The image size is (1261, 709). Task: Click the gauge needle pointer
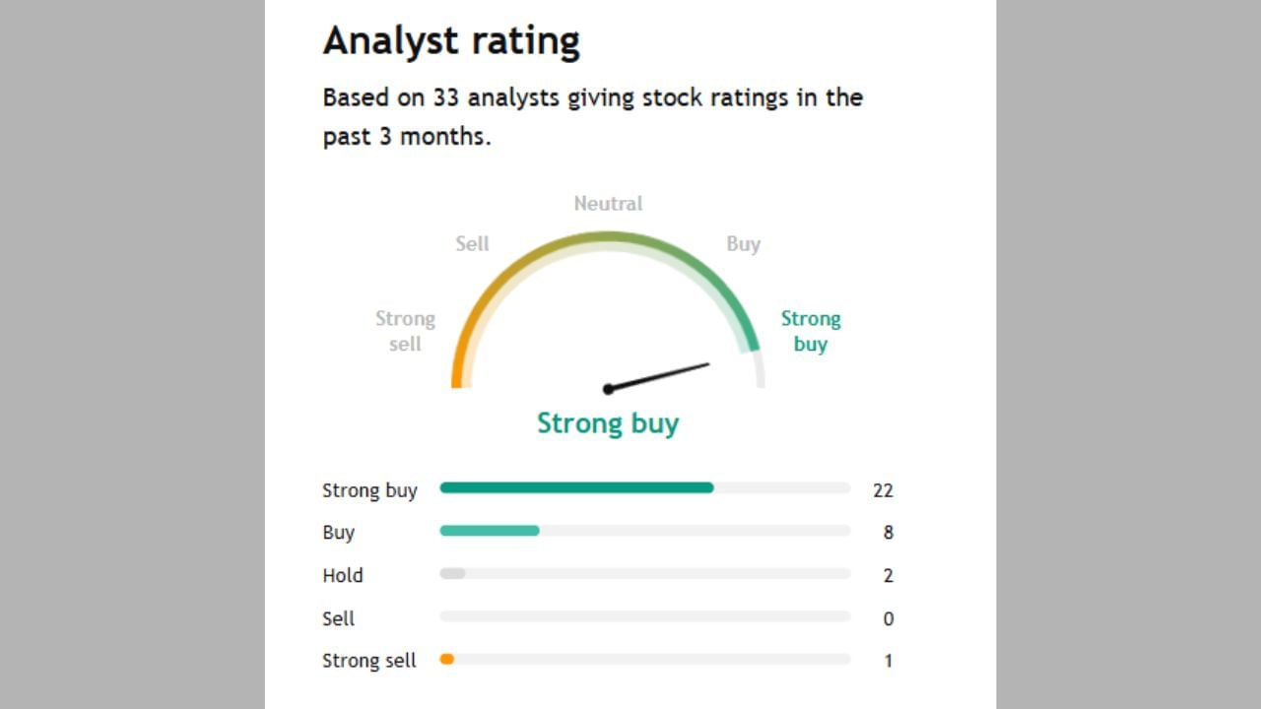tap(660, 376)
